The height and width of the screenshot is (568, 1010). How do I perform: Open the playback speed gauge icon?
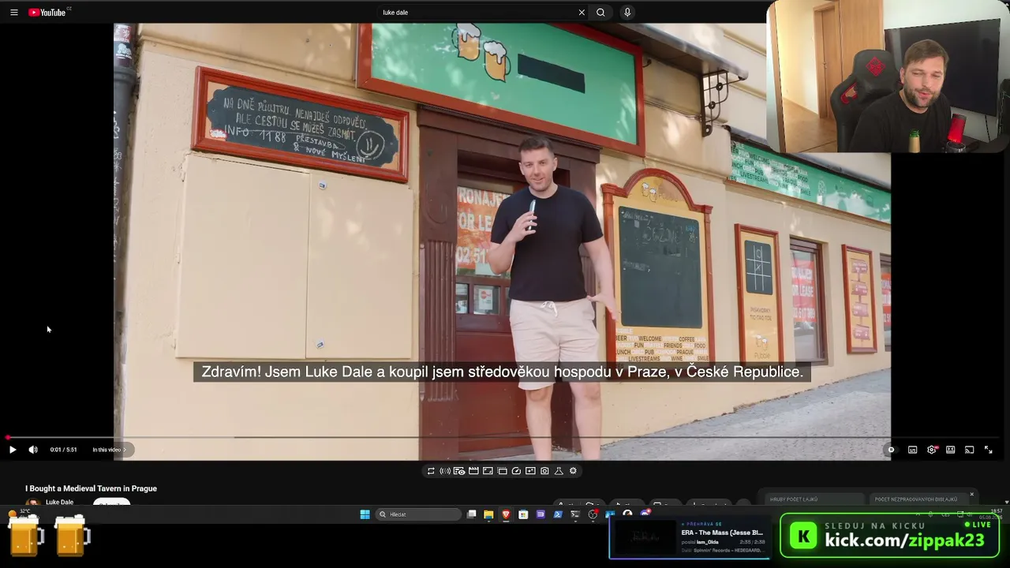pyautogui.click(x=516, y=471)
